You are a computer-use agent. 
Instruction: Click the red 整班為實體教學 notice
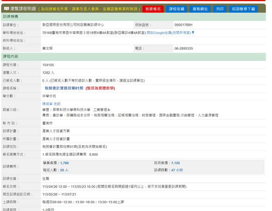(x=100, y=88)
